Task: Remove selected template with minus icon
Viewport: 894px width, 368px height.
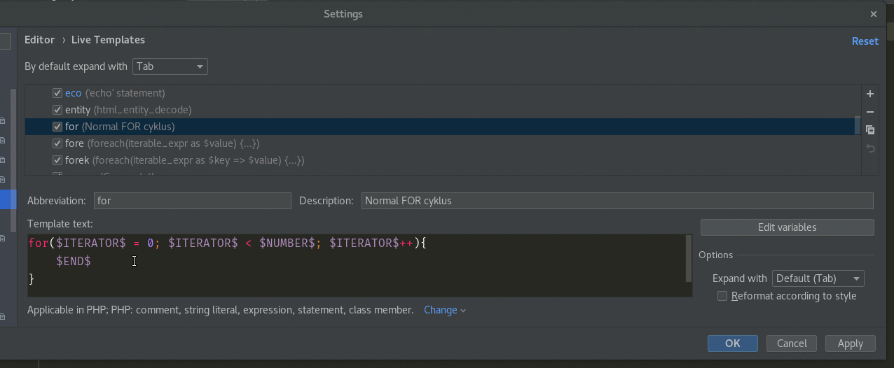Action: [870, 112]
